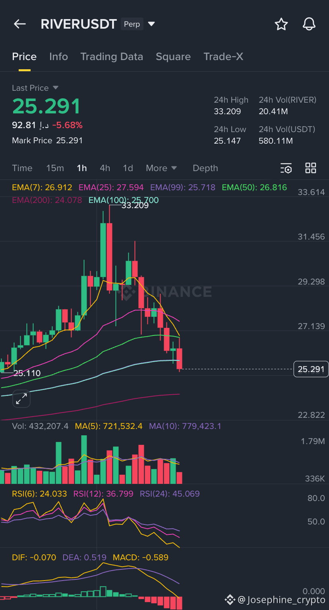
Task: Open the chart layout grid icon
Action: point(311,168)
